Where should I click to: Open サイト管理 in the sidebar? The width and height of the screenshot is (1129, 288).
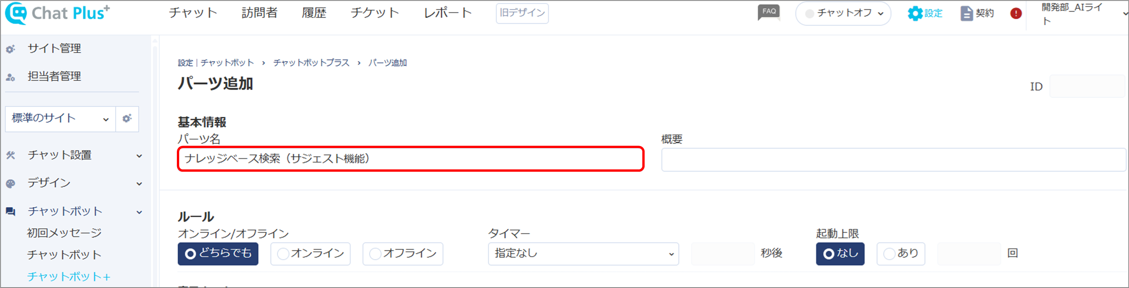pyautogui.click(x=54, y=48)
